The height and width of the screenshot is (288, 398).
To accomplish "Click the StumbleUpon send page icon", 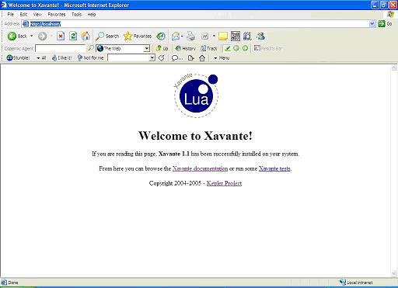I will click(x=191, y=58).
